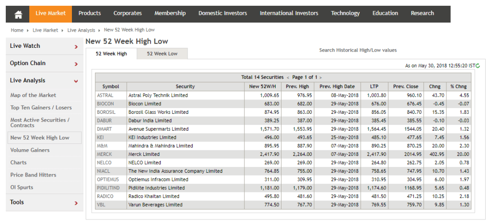491x221 pixels.
Task: Click the Prev. Close column header
Action: (406, 87)
